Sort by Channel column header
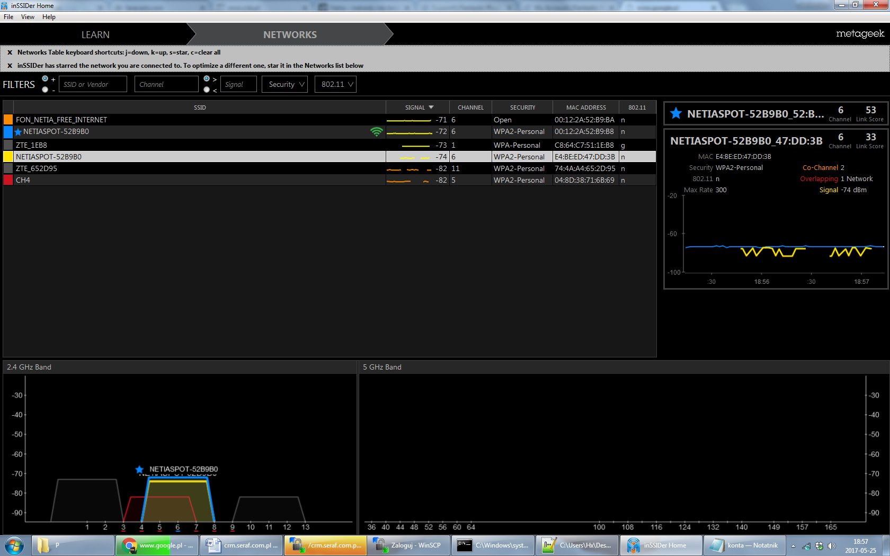890x556 pixels. tap(471, 107)
